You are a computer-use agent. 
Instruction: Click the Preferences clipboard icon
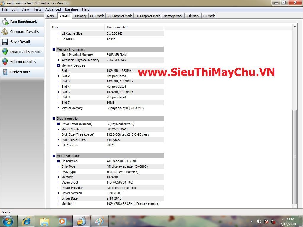tap(5, 72)
